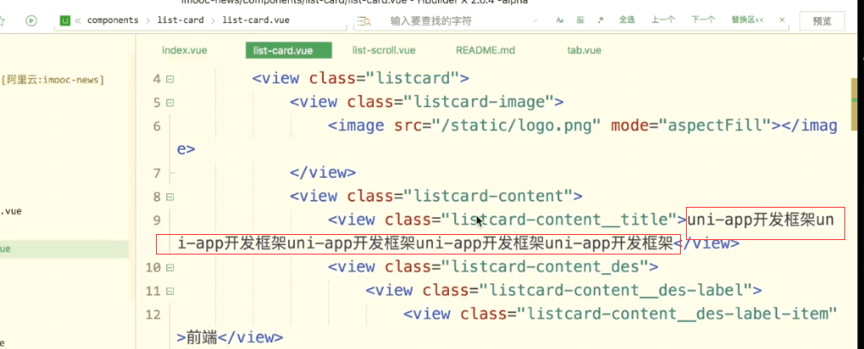Collapse code fold marker on line 11
This screenshot has height=349, width=864.
pyautogui.click(x=170, y=291)
